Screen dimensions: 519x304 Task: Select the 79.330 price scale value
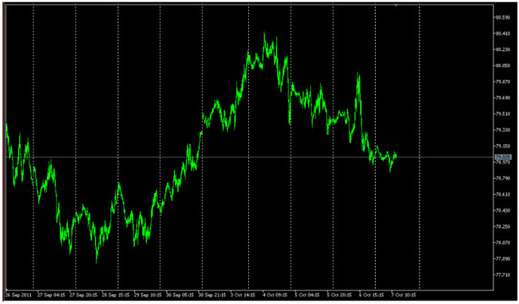[x=502, y=130]
